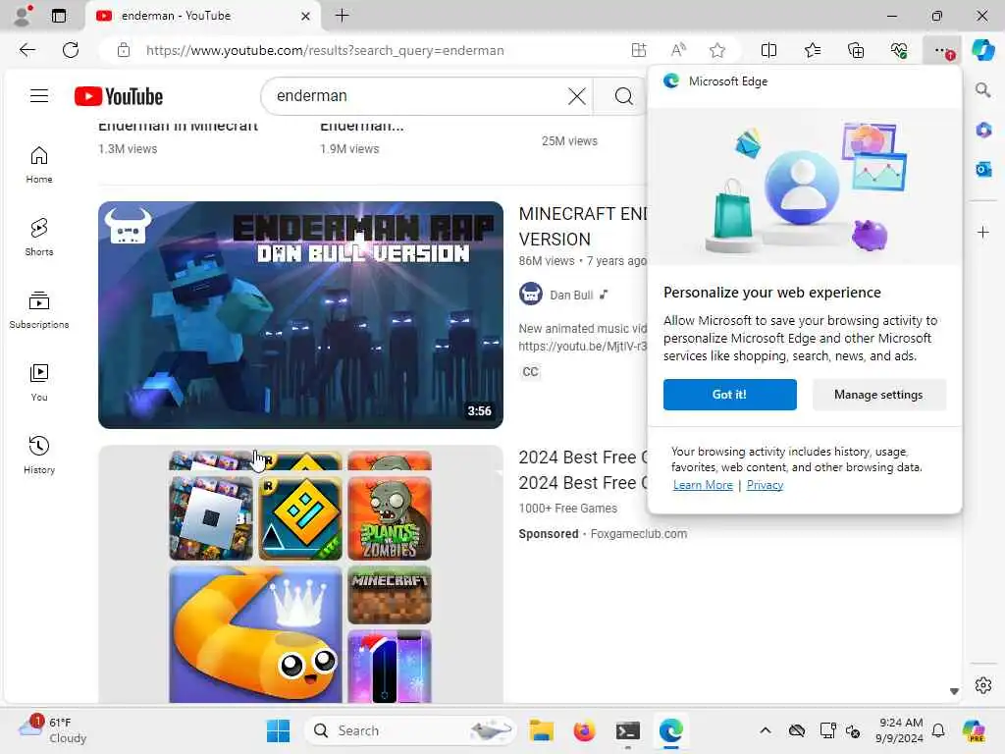Turn on Read aloud

pos(678,50)
